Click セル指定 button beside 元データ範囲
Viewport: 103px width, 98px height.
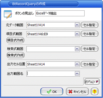(x=89, y=25)
